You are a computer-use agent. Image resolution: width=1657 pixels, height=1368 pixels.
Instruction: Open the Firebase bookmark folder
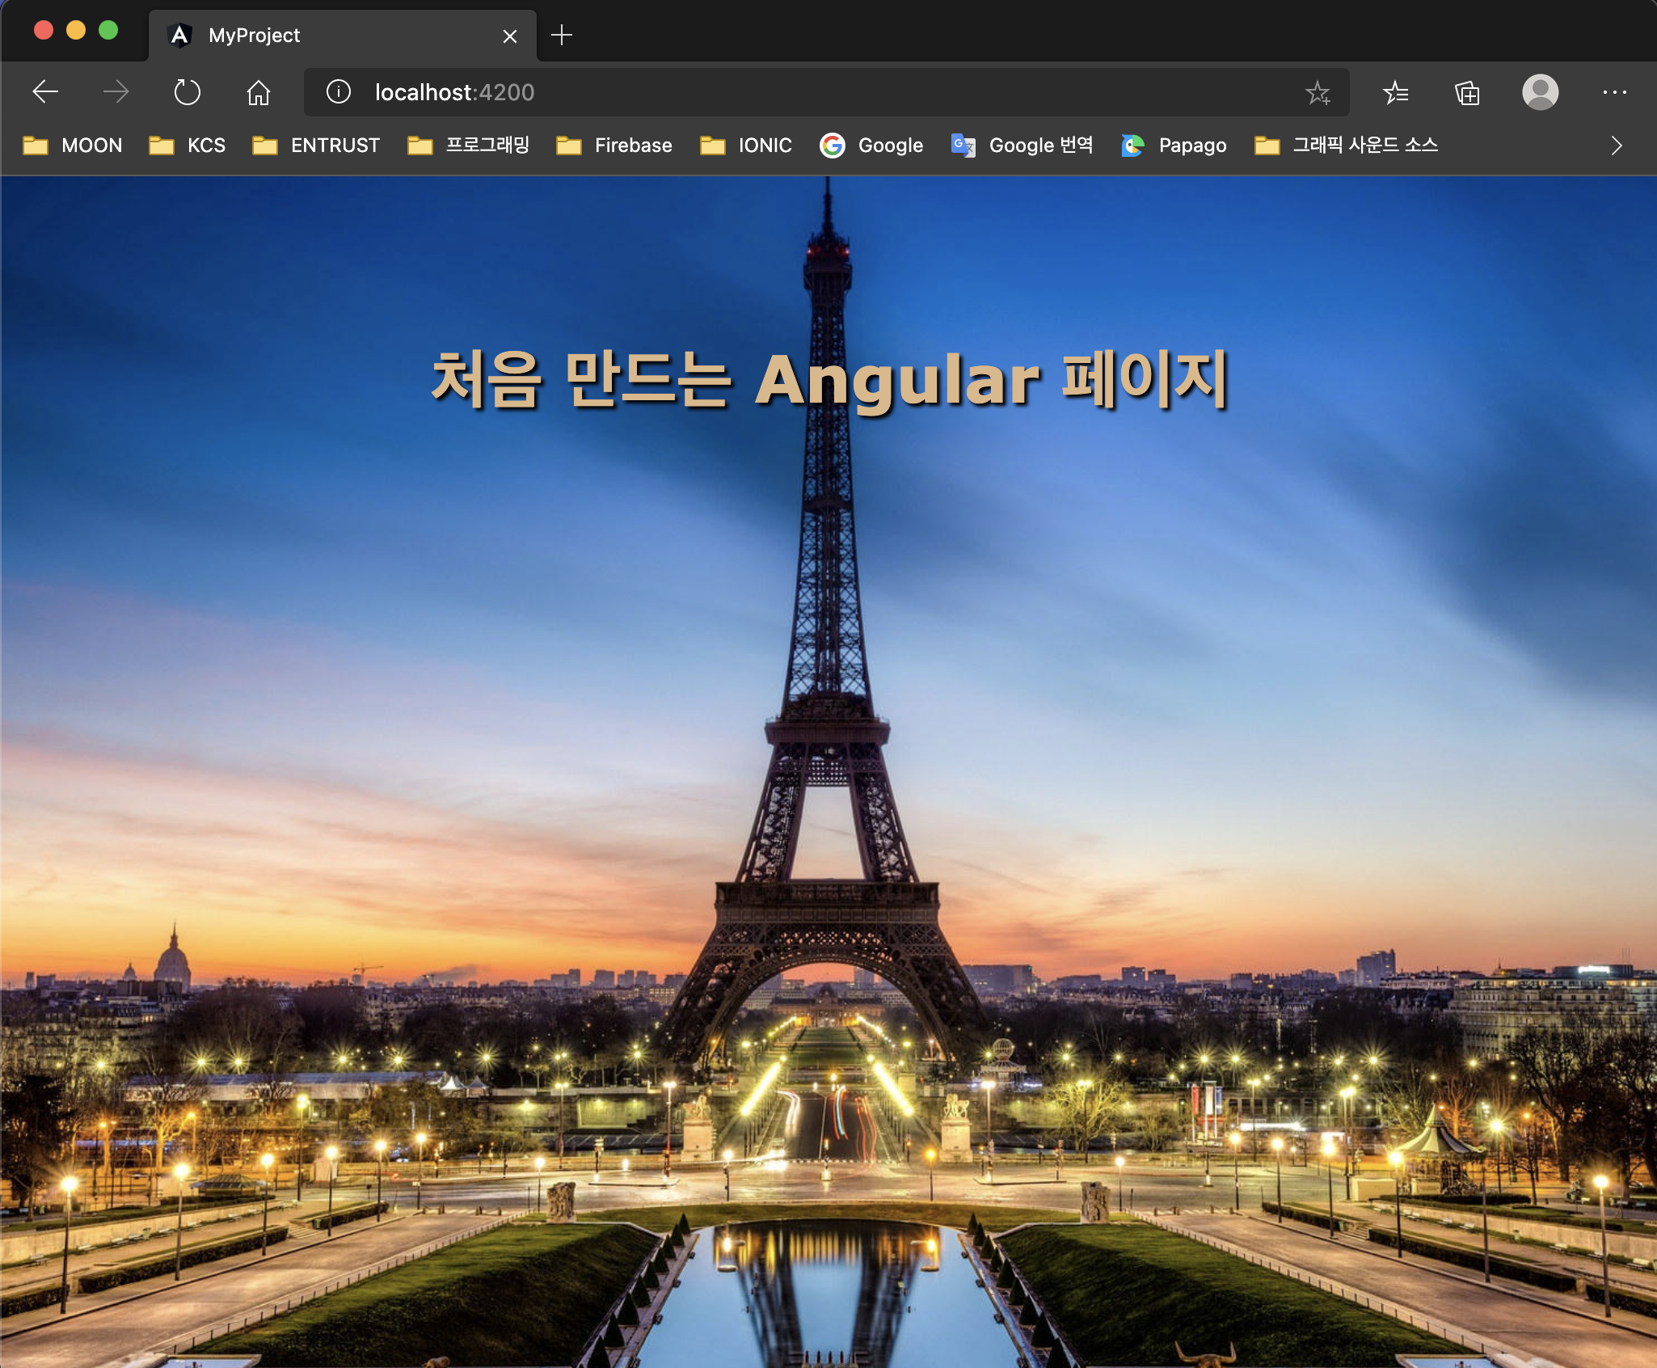(x=614, y=146)
